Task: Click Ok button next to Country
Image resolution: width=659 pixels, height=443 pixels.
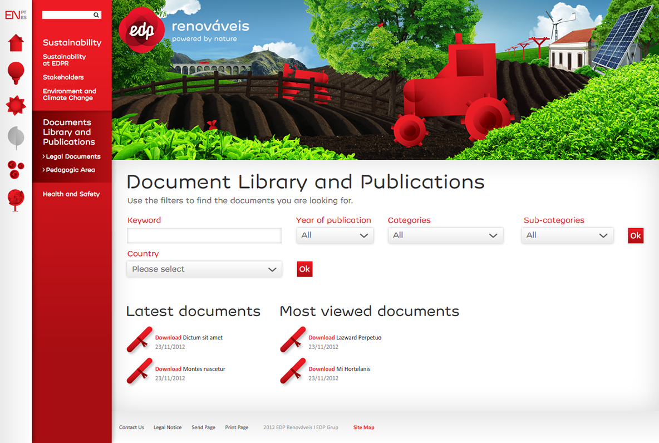Action: click(304, 269)
